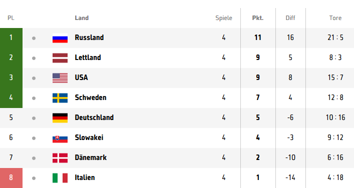Sort table by Diff column header
Image resolution: width=354 pixels, height=188 pixels.
pyautogui.click(x=290, y=18)
